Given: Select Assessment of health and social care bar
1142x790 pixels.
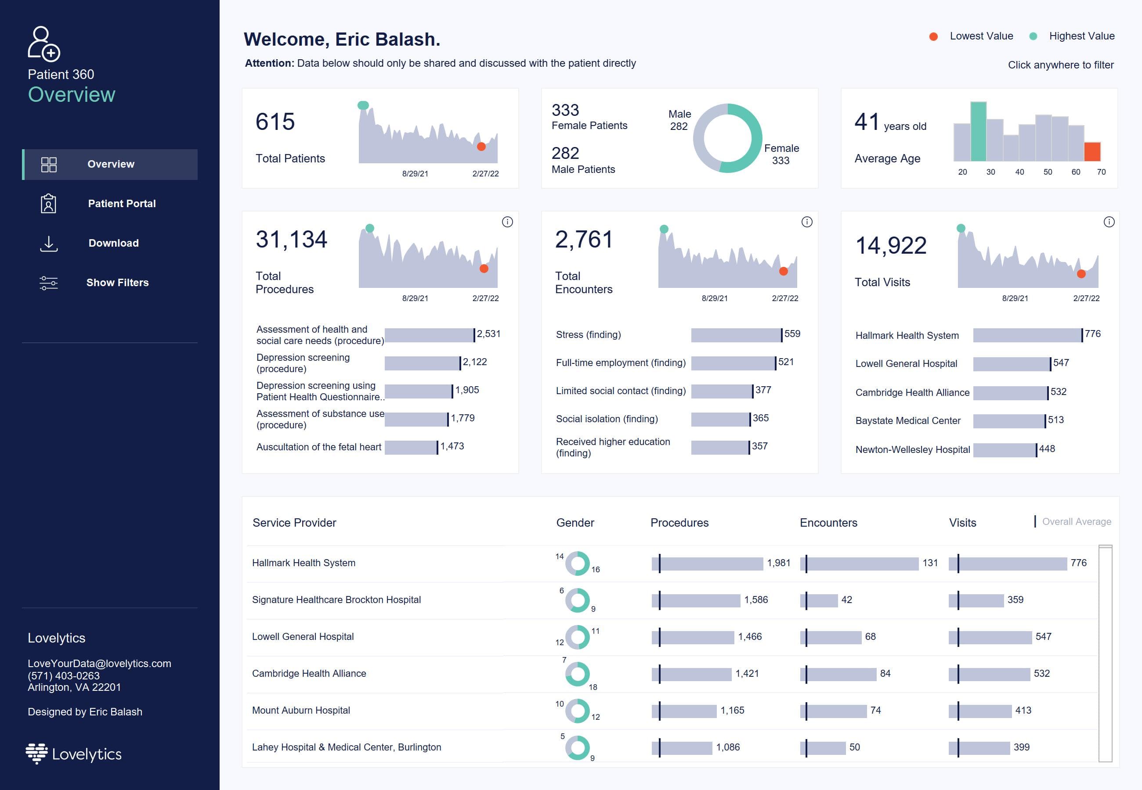Looking at the screenshot, I should pyautogui.click(x=430, y=335).
